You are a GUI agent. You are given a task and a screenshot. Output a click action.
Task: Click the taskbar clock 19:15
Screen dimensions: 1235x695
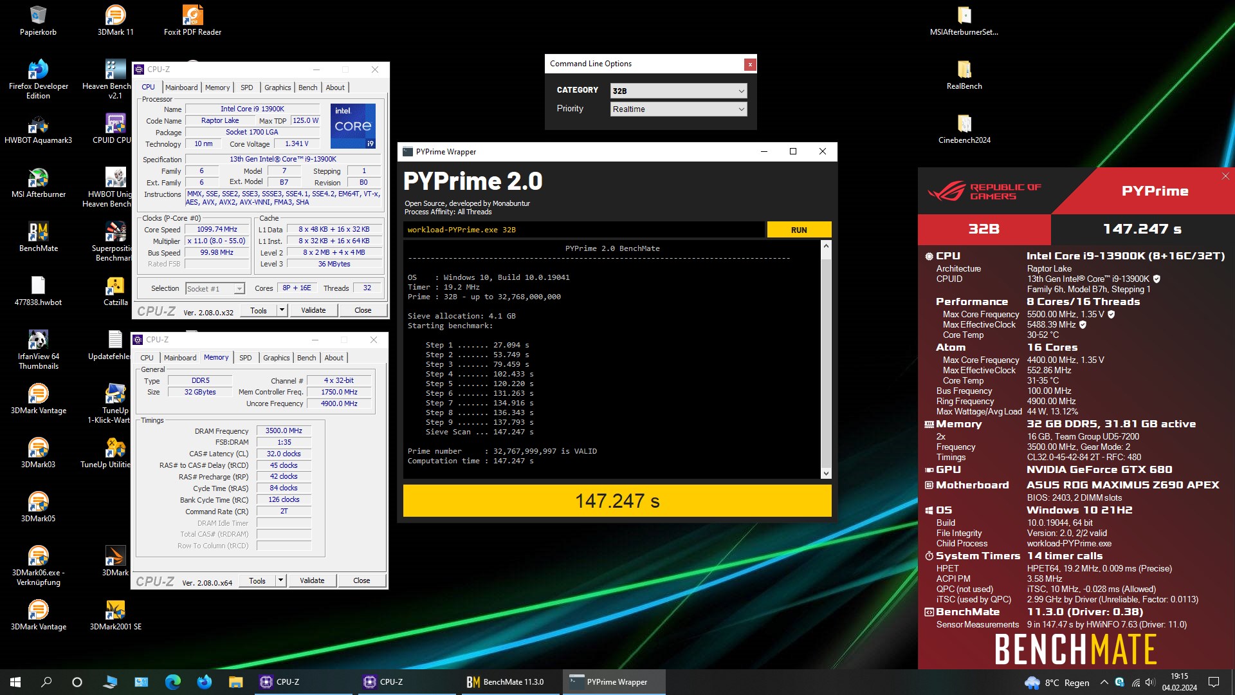pos(1179,682)
